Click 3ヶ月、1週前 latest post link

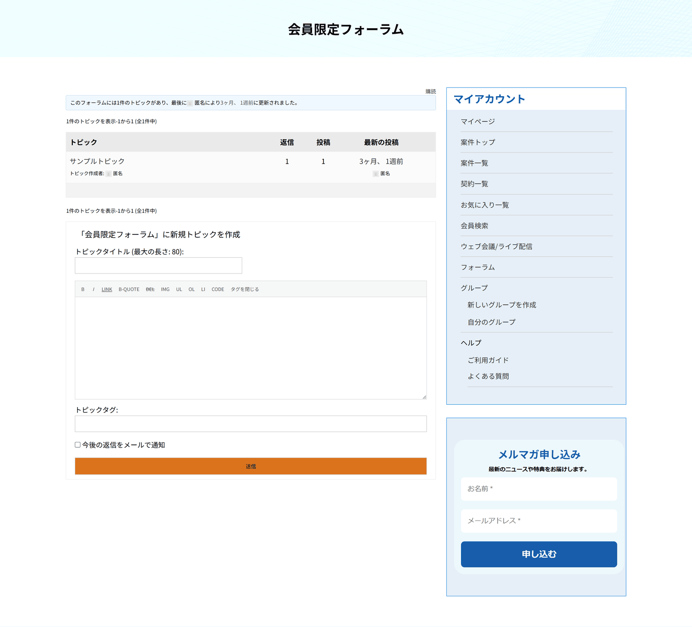click(381, 162)
